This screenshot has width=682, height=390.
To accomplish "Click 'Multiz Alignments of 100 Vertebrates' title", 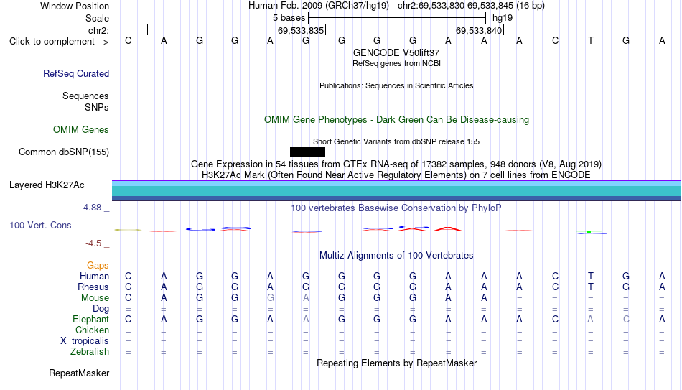I will pyautogui.click(x=396, y=256).
